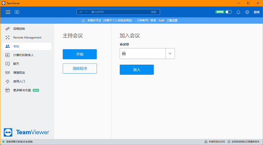Image resolution: width=263 pixels, height=145 pixels.
Task: Open 使用入门 in sidebar
Action: (x=27, y=81)
